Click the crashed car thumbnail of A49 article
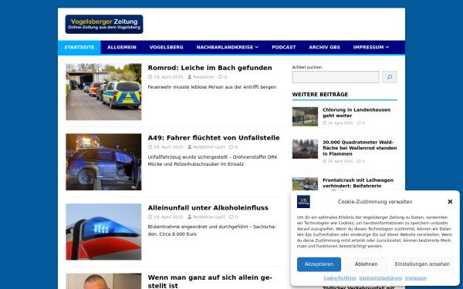This screenshot has height=289, width=463. pyautogui.click(x=103, y=162)
